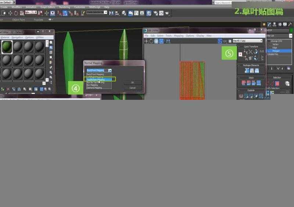Click Mirror icon in Edit UVWs toolbar
Image resolution: width=294 pixels, height=207 pixels.
(x=168, y=41)
